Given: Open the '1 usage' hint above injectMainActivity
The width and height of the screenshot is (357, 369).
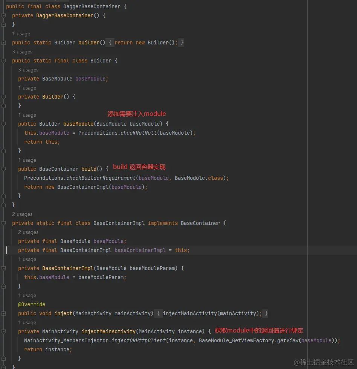Looking at the screenshot, I should [27, 322].
